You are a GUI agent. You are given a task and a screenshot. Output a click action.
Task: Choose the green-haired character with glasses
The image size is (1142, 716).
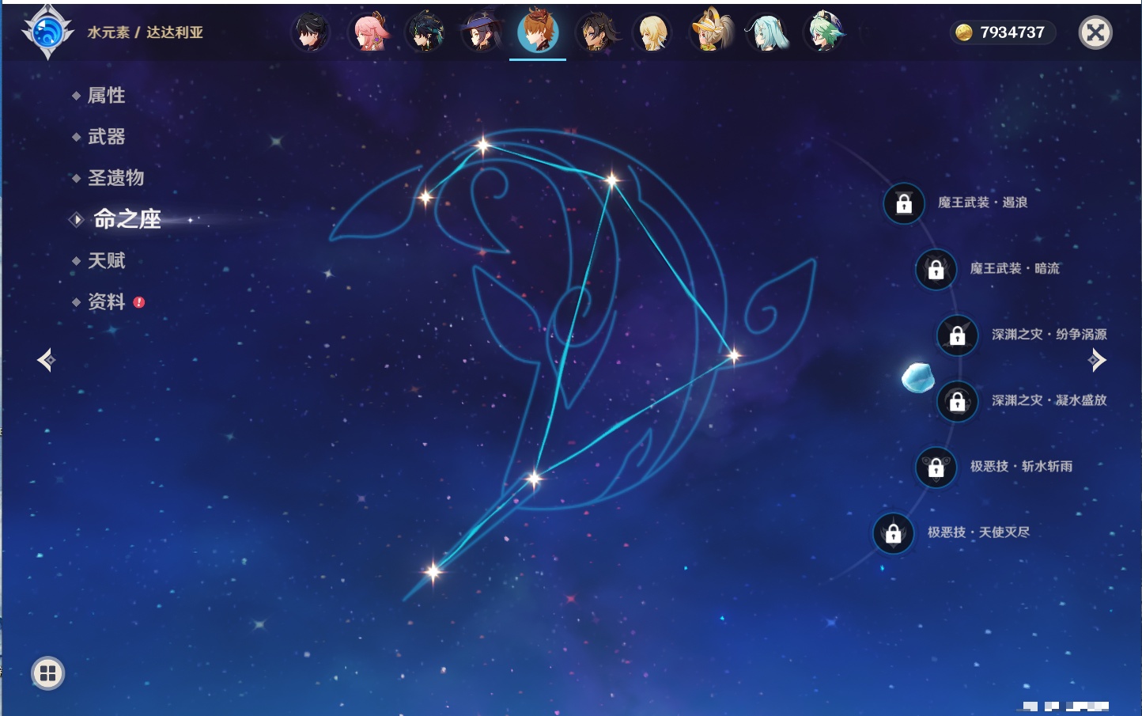(x=823, y=32)
